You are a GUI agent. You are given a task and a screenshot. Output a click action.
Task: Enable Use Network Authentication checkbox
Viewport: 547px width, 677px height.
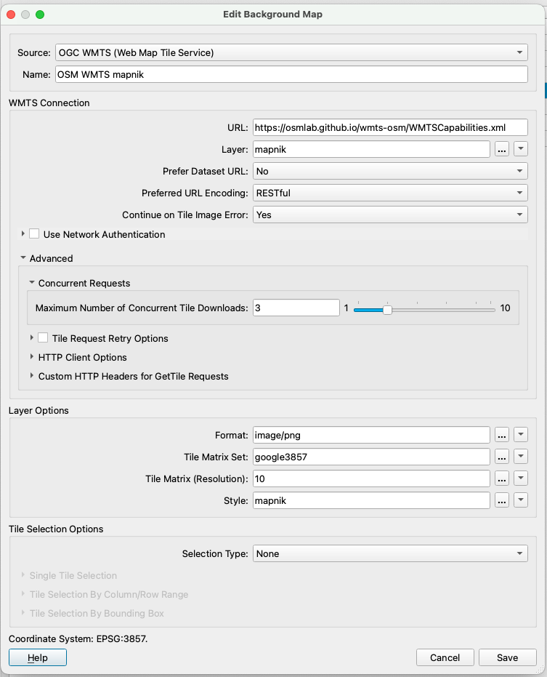(34, 234)
